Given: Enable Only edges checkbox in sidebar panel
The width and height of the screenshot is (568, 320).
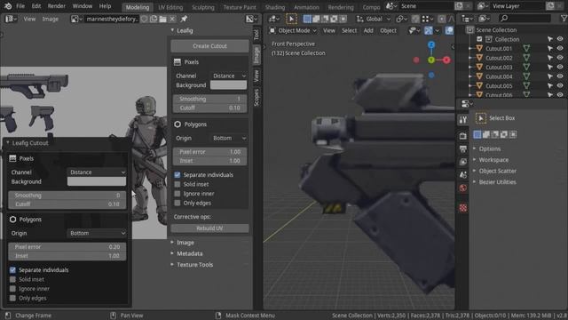Looking at the screenshot, I should point(177,204).
